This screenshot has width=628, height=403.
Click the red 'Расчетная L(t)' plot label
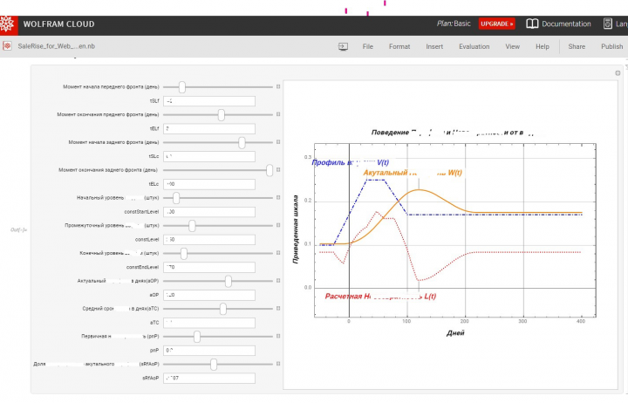pyautogui.click(x=380, y=297)
